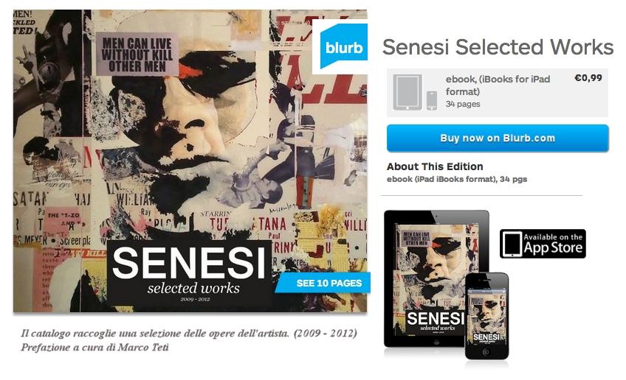The height and width of the screenshot is (380, 626).
Task: Click the Italian catalog description text
Action: (x=188, y=334)
